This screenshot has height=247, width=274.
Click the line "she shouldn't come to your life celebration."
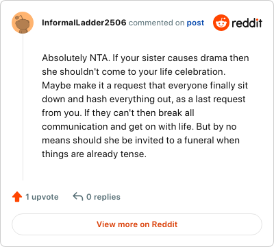[x=134, y=72]
